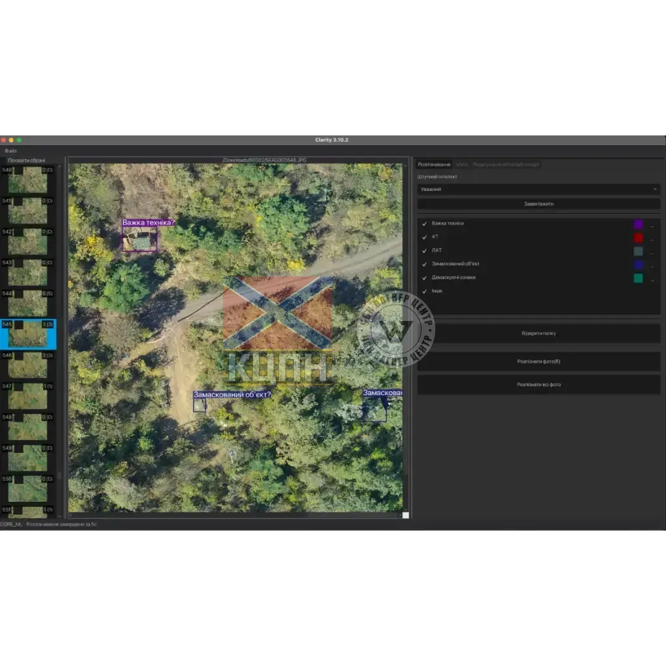The width and height of the screenshot is (666, 666).
Task: Click the Розпізнати фото(R) button
Action: [x=538, y=362]
